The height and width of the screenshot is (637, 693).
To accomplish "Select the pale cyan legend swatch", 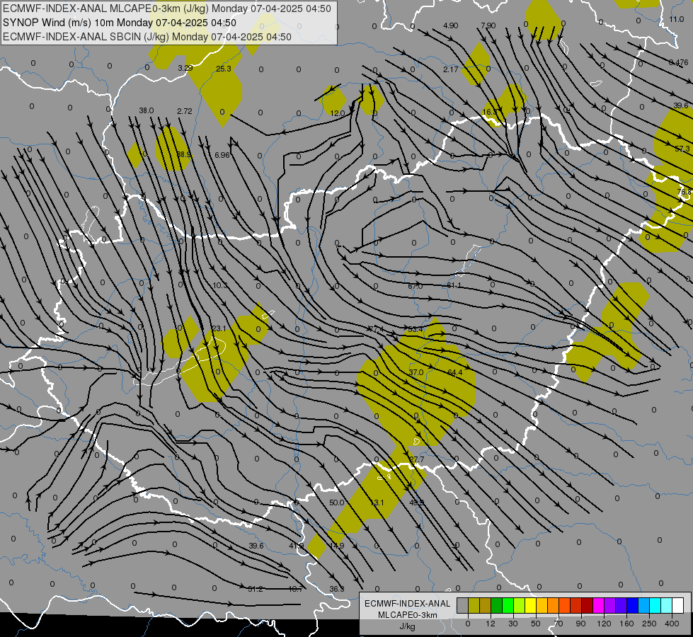I will (x=667, y=605).
